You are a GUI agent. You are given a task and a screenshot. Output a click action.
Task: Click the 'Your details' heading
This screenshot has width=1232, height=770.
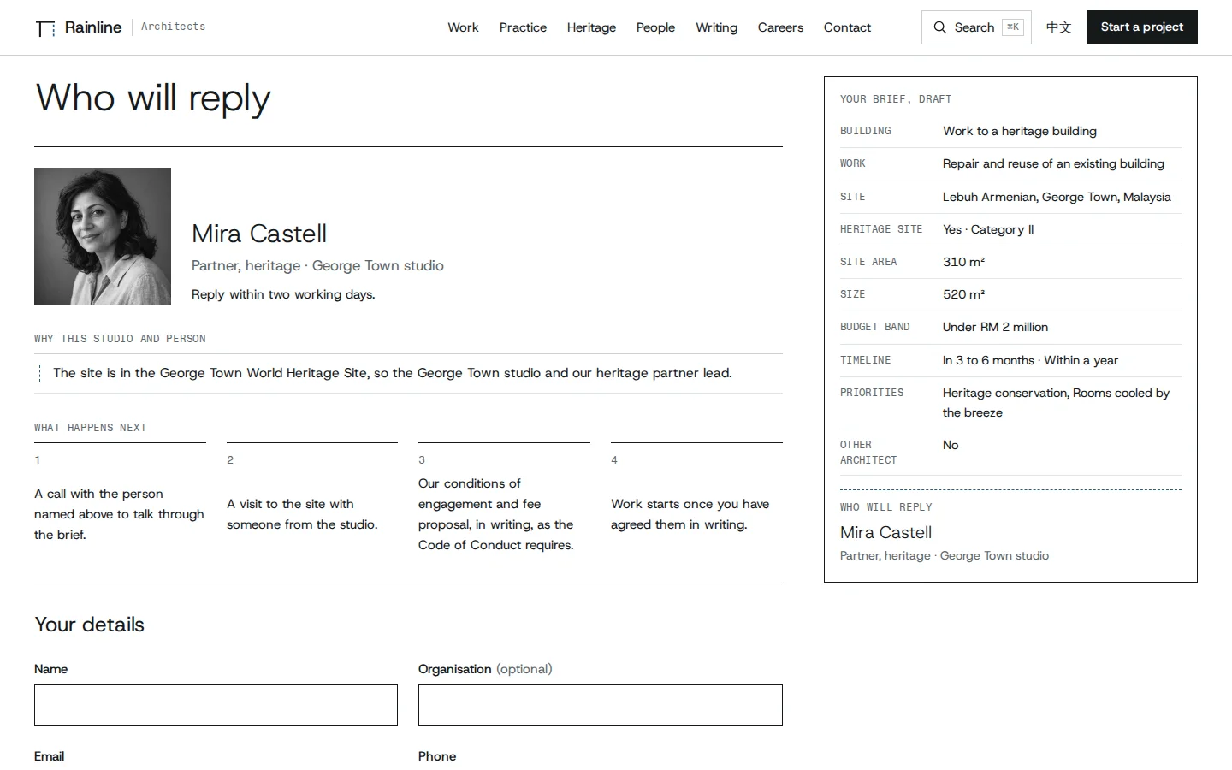click(x=89, y=625)
